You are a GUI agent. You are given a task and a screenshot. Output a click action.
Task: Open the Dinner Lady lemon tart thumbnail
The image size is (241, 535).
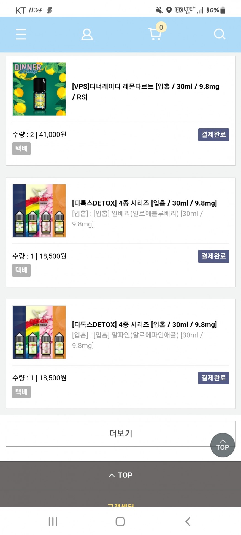39,89
